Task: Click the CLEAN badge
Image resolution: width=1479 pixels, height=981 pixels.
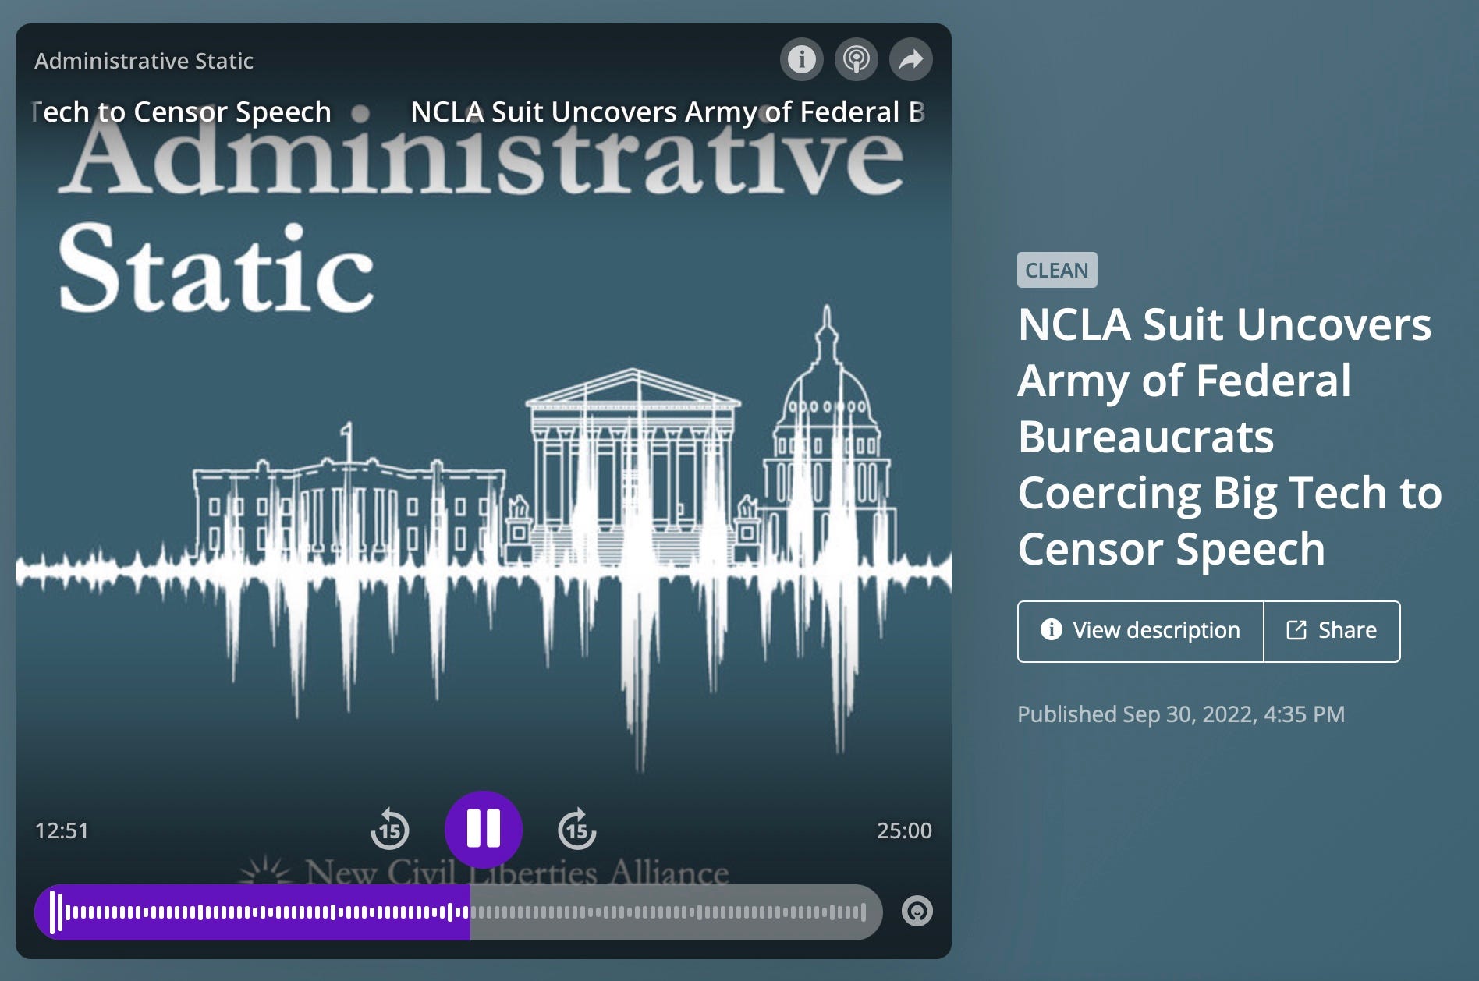Action: click(x=1057, y=270)
